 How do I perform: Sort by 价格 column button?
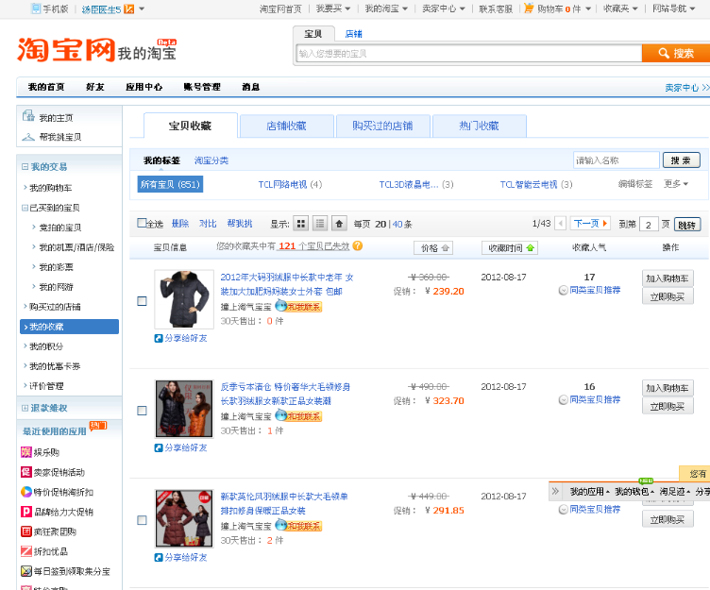(x=433, y=247)
